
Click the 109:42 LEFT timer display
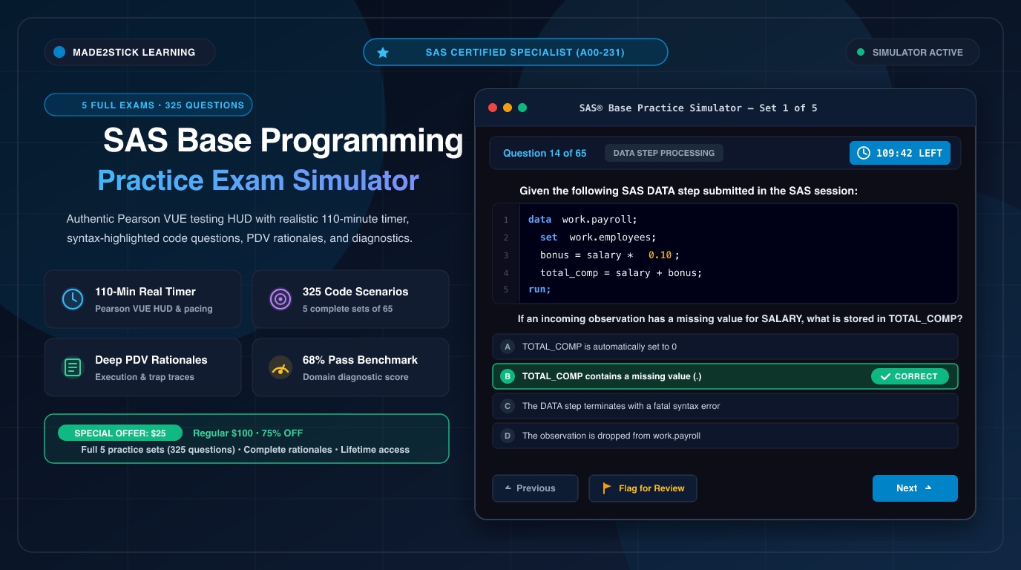coord(900,153)
